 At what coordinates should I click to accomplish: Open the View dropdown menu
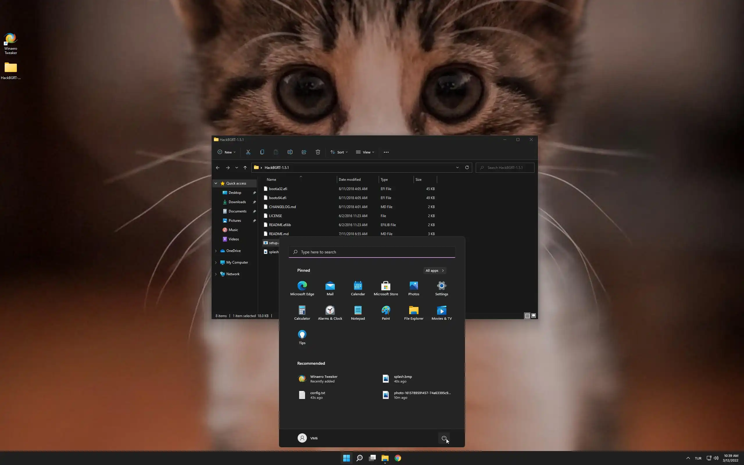click(365, 152)
